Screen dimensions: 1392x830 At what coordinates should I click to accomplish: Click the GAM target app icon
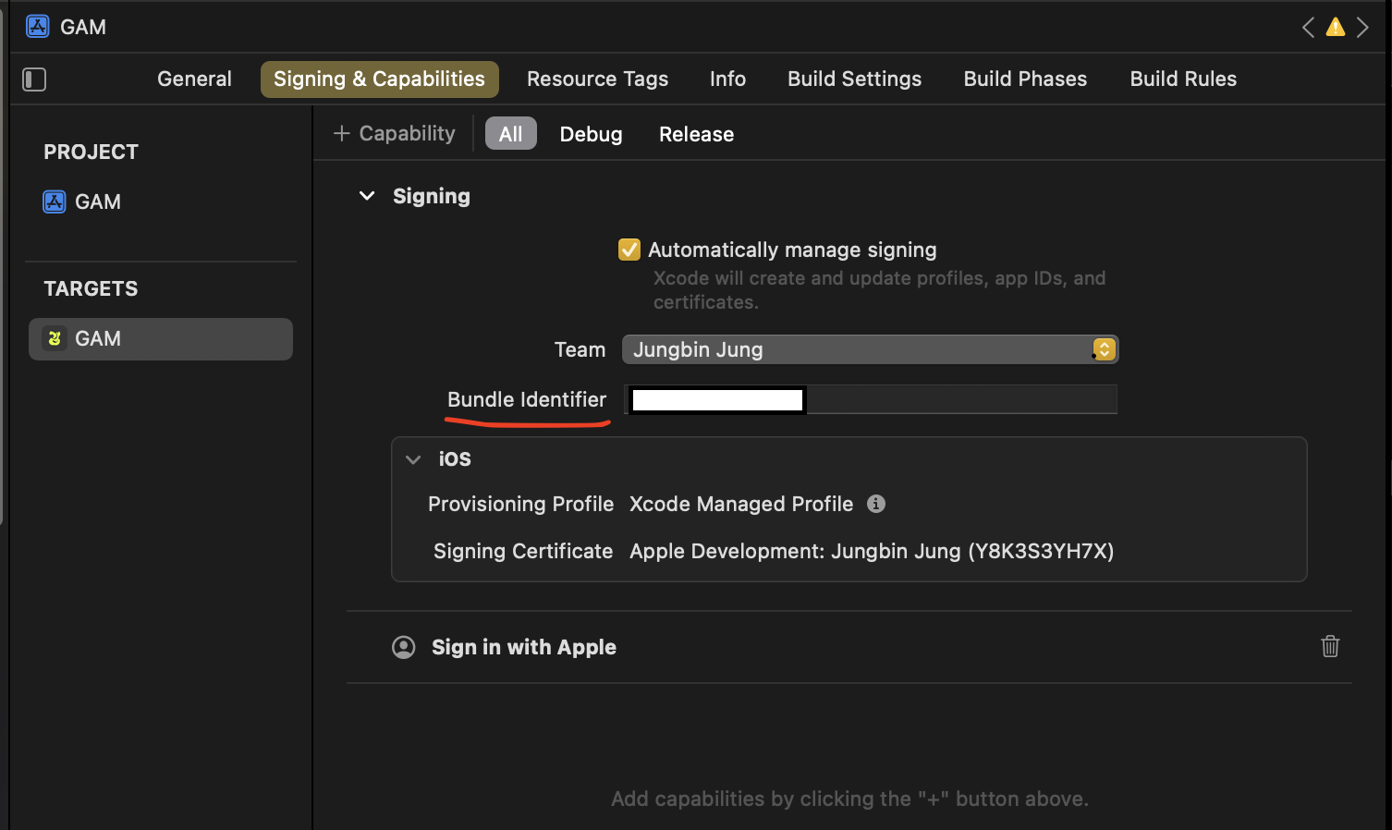[55, 339]
